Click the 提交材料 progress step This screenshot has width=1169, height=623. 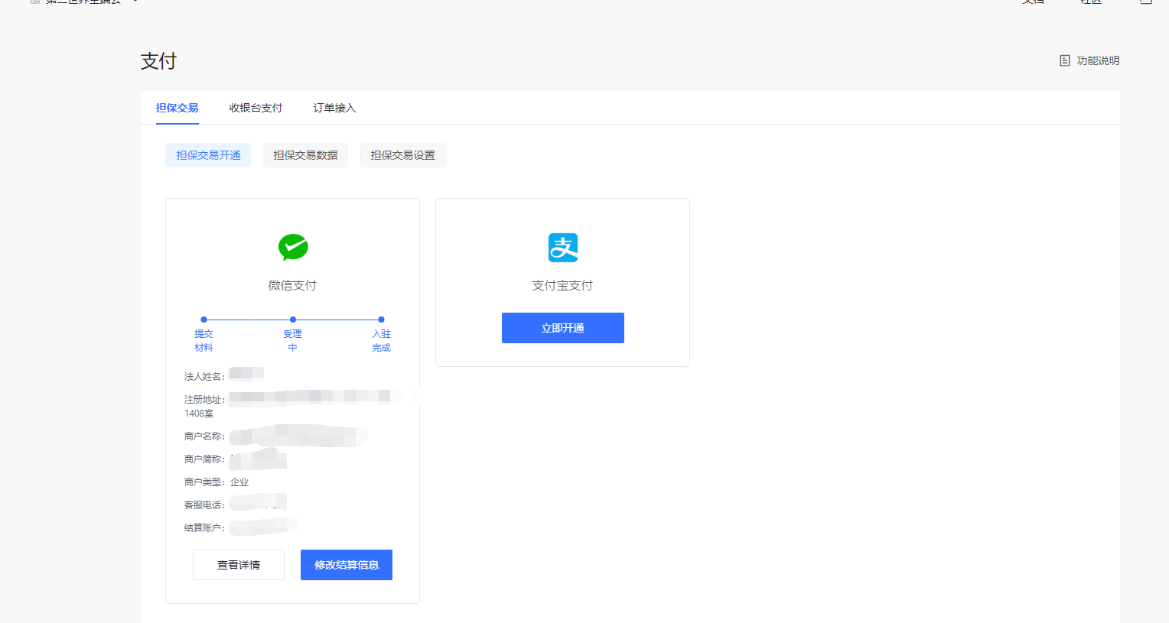[x=204, y=334]
